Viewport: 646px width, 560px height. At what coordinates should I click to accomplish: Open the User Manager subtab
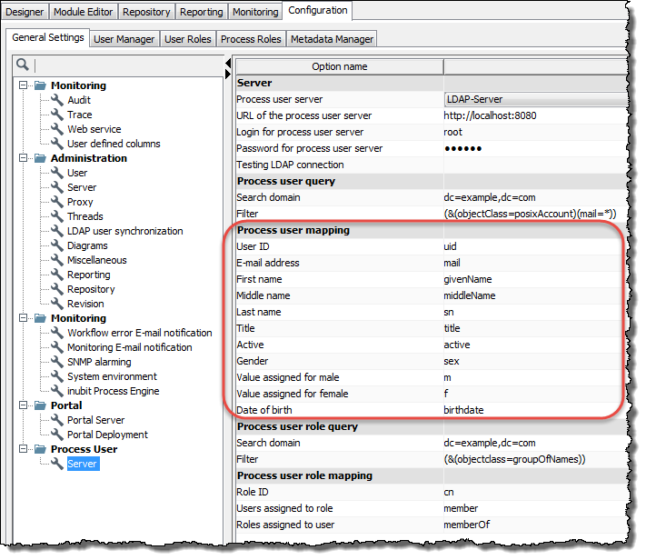tap(124, 39)
